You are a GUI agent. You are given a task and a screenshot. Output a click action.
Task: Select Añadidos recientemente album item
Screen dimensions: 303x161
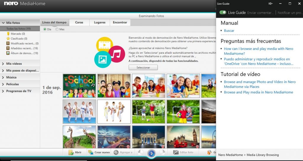pyautogui.click(x=22, y=48)
